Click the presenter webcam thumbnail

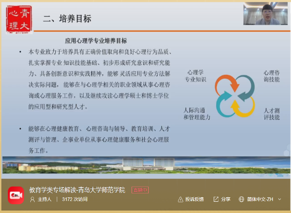(266, 14)
